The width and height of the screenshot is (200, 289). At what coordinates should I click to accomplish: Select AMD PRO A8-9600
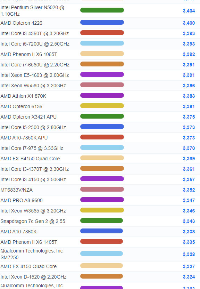coord(22,200)
